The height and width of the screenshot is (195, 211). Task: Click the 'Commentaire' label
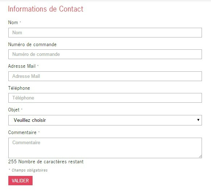coord(22,132)
